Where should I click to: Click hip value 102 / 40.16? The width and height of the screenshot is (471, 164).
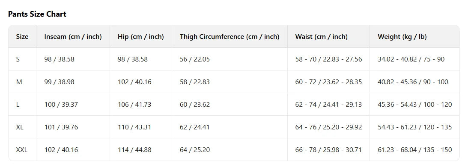tap(134, 82)
